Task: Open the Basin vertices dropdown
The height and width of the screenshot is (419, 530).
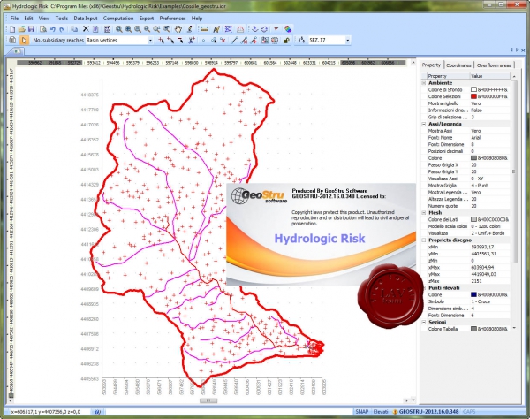Action: click(150, 41)
